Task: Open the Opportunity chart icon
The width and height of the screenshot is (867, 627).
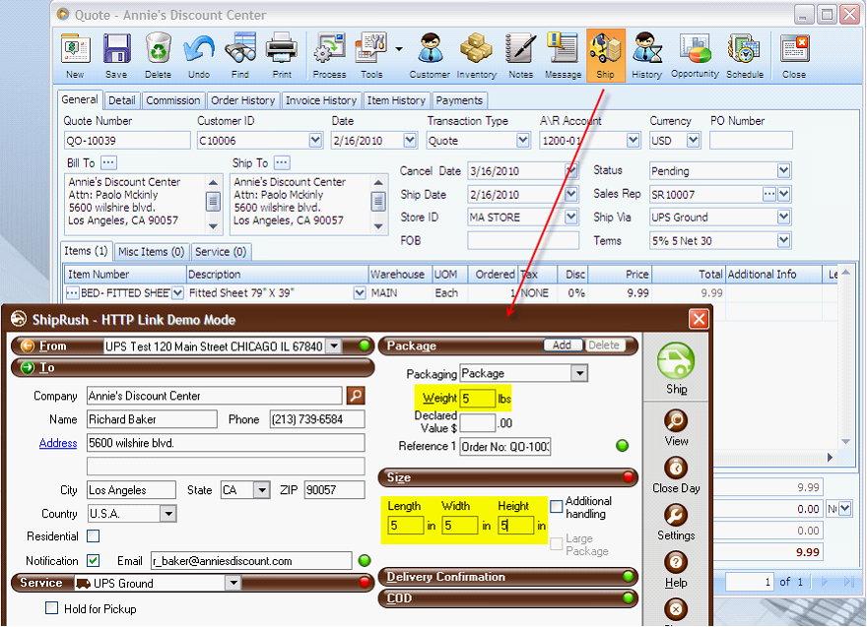Action: pyautogui.click(x=695, y=55)
